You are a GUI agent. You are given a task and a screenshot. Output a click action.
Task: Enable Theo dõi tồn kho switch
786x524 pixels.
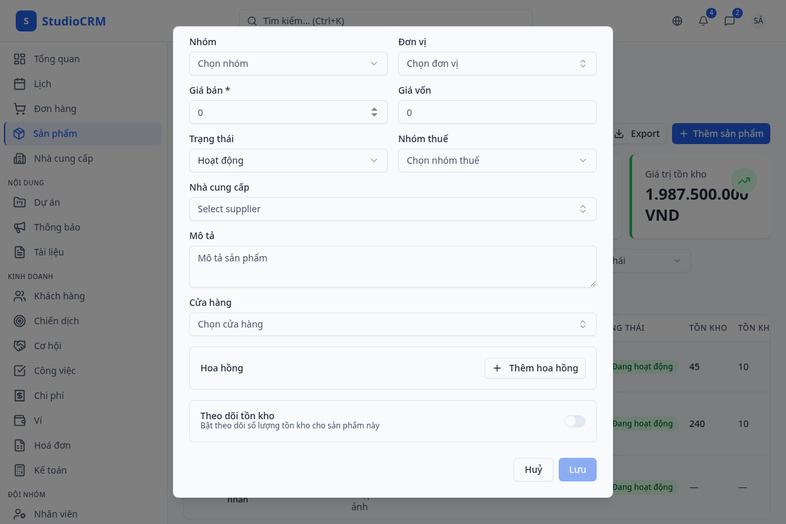(x=574, y=421)
